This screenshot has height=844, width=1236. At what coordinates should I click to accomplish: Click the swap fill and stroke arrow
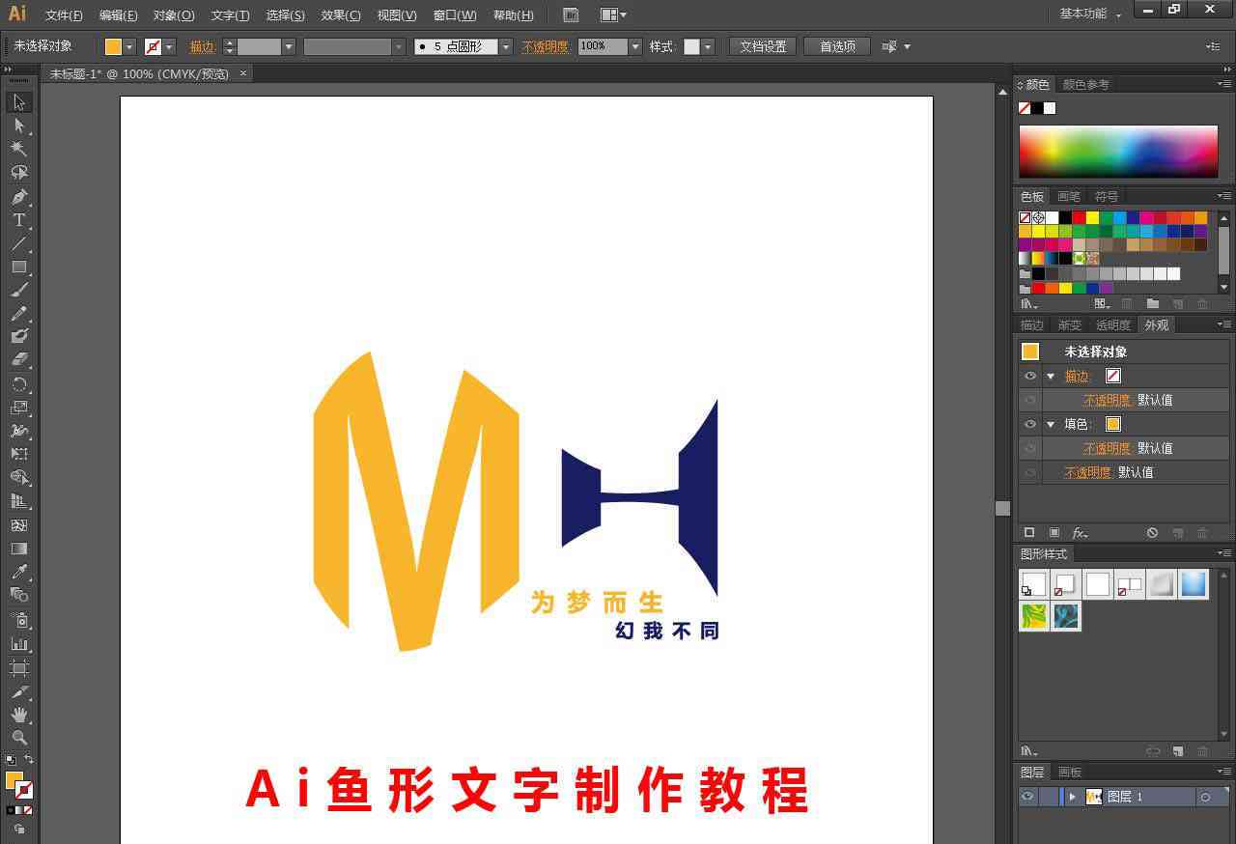[x=28, y=760]
